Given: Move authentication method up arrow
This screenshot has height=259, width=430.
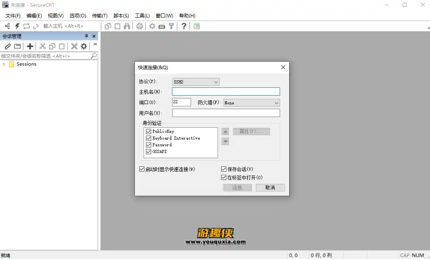Looking at the screenshot, I should point(225,132).
